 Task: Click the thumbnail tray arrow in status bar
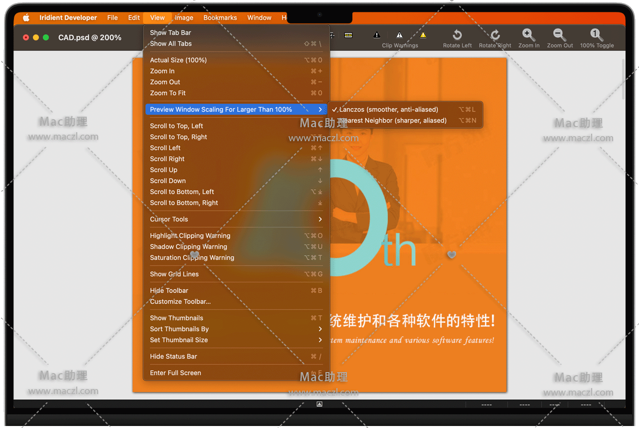pos(319,404)
